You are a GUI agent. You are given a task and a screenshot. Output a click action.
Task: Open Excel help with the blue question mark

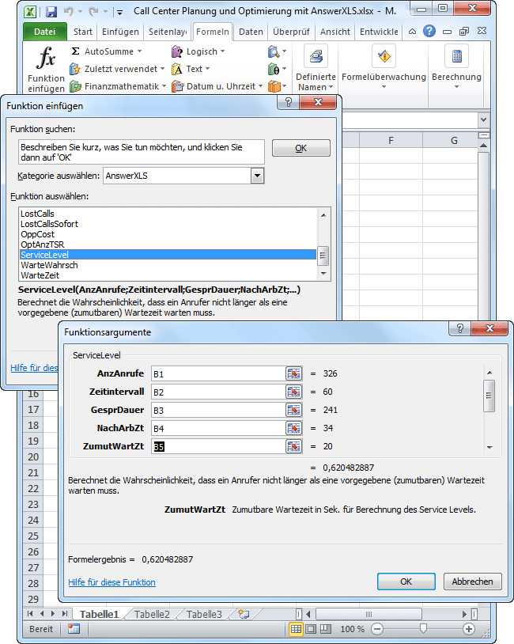click(429, 32)
